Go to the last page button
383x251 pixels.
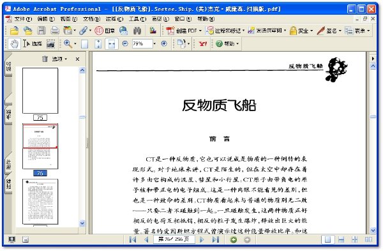point(216,240)
